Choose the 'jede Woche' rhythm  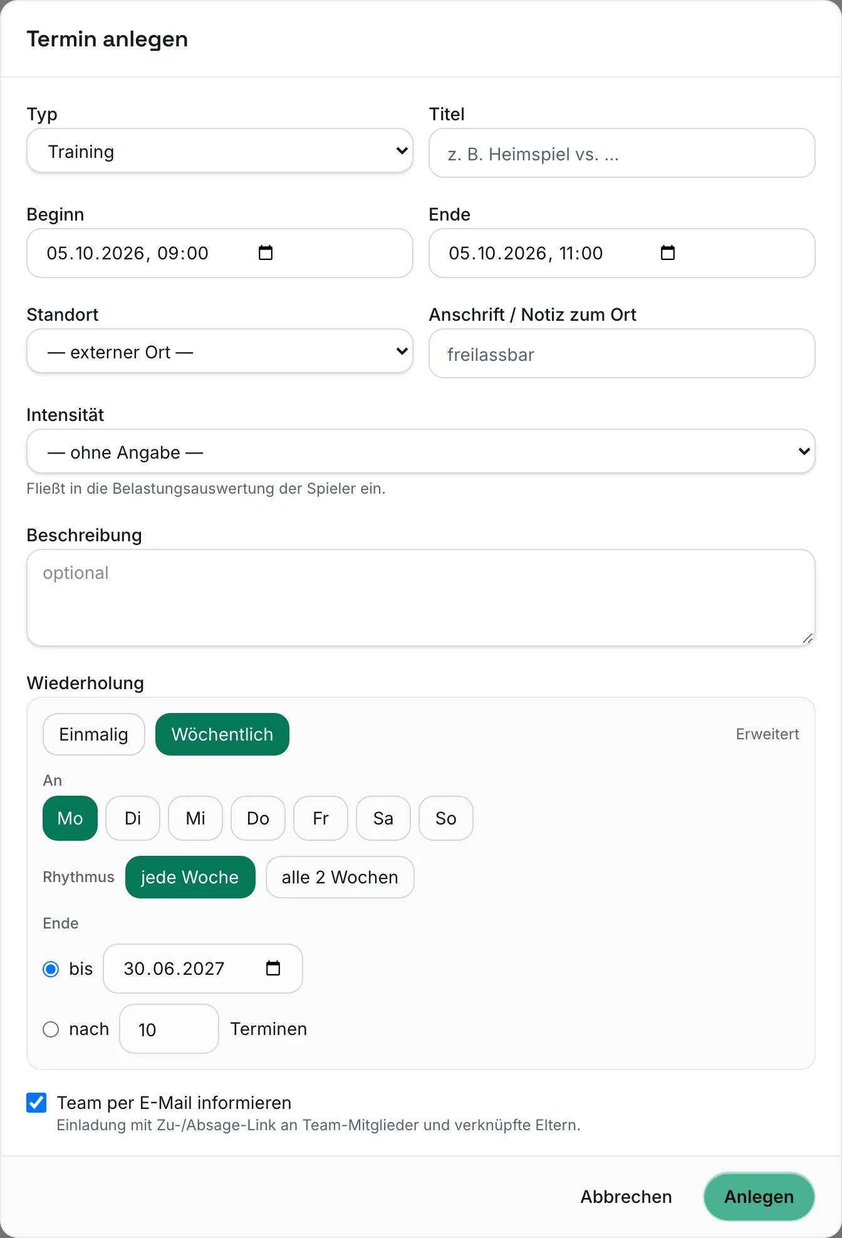click(190, 877)
